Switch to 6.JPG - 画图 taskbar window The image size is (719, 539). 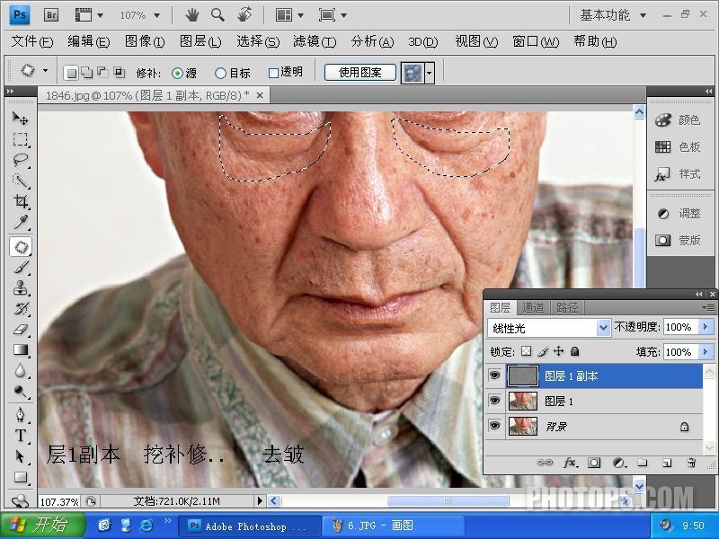coord(394,526)
